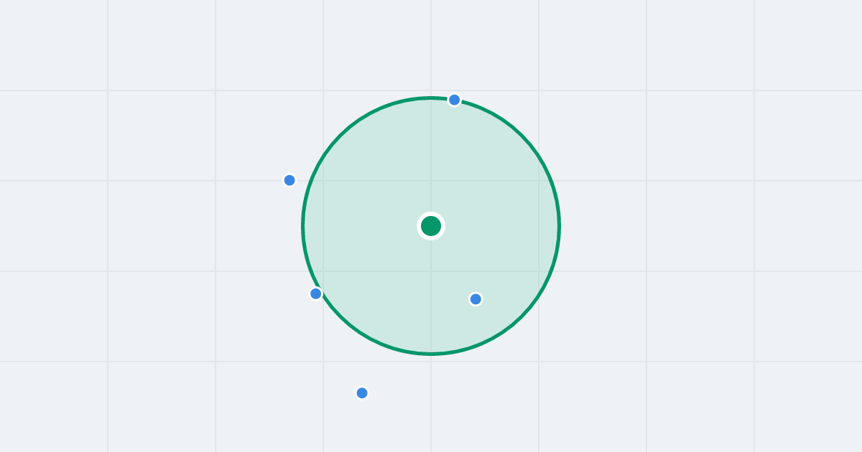Click the green outline between top dot and rightmost point
The width and height of the screenshot is (862, 452).
pos(522,136)
